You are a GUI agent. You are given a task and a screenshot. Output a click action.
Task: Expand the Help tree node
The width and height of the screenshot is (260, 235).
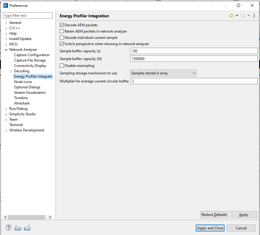click(x=6, y=34)
